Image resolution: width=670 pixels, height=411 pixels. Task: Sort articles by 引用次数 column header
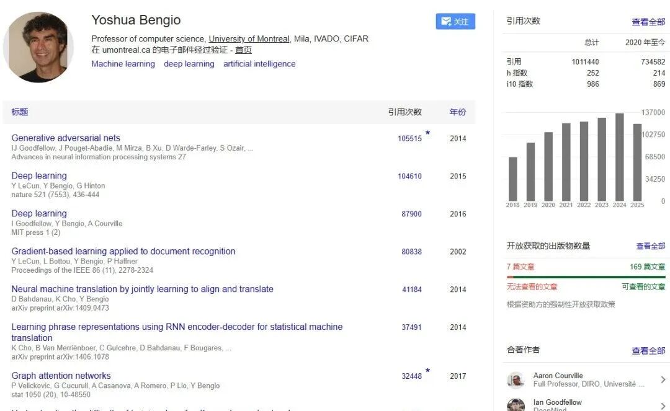point(404,112)
